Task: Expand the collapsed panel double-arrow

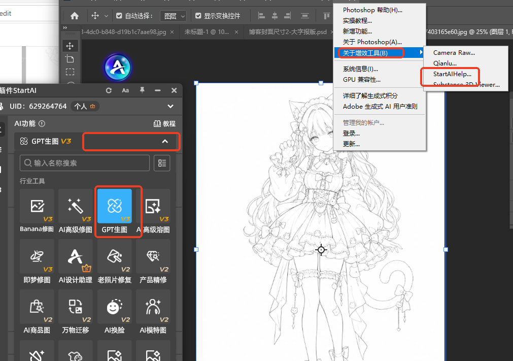Action: [65, 28]
